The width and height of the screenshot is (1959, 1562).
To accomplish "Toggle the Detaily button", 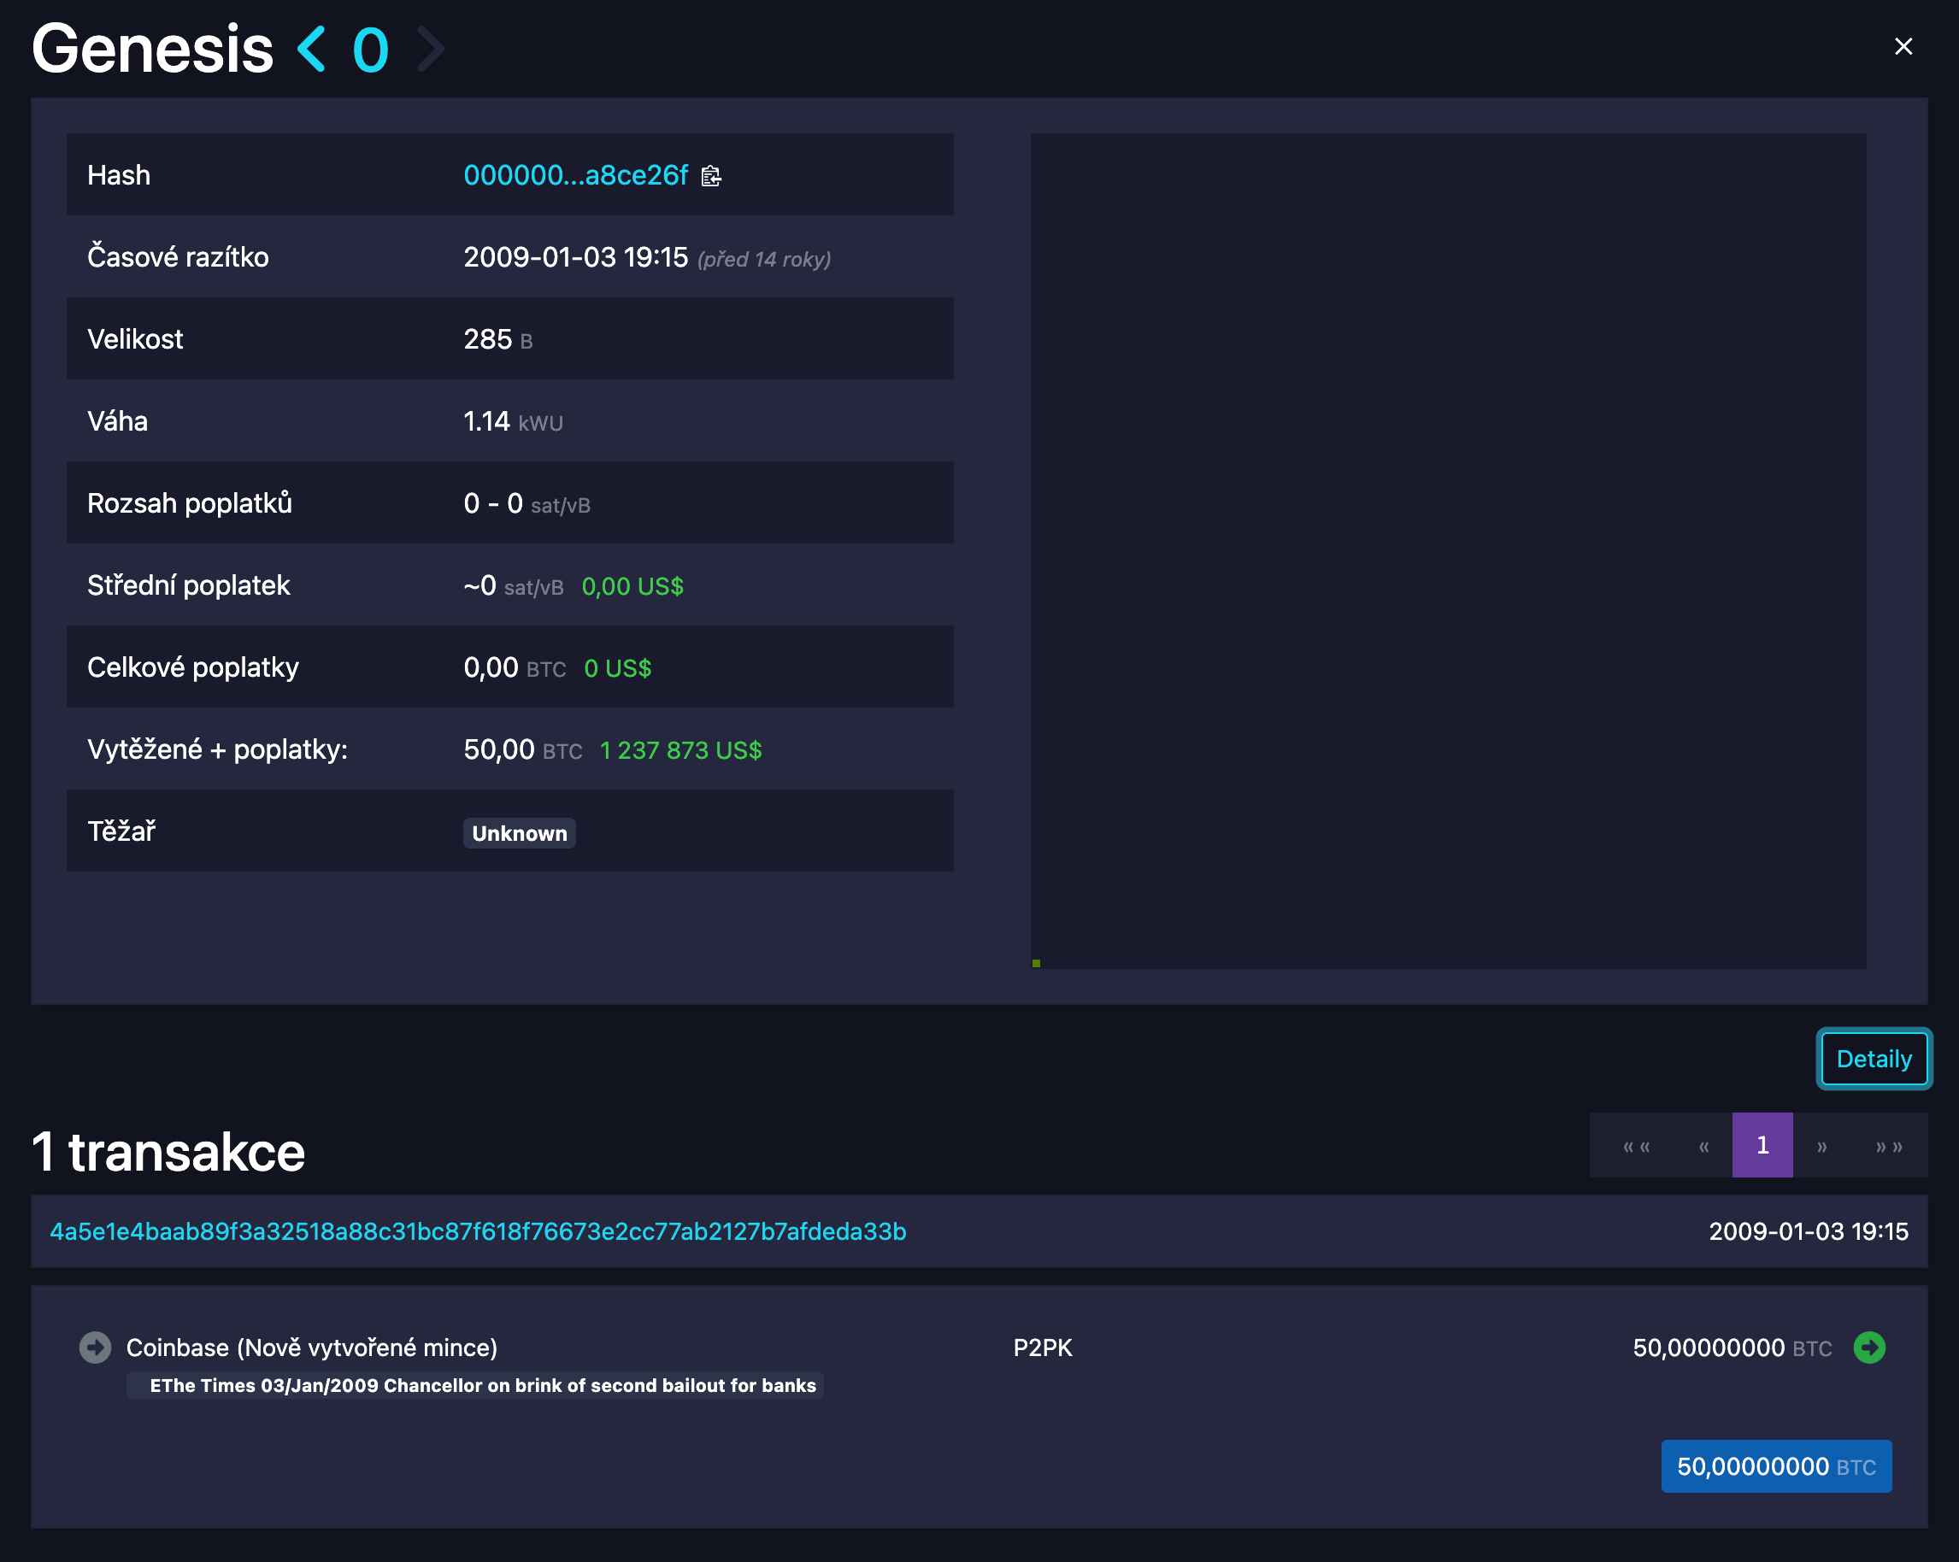I will point(1874,1059).
